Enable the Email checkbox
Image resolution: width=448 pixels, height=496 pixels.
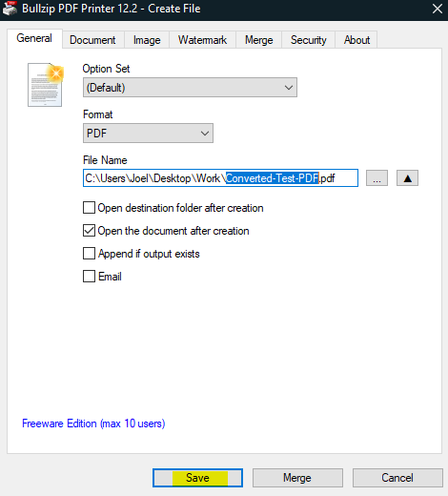click(x=89, y=277)
